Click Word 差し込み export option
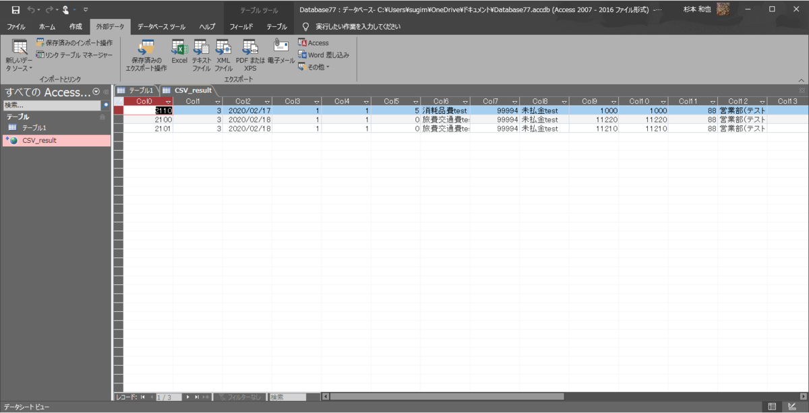 [x=324, y=55]
